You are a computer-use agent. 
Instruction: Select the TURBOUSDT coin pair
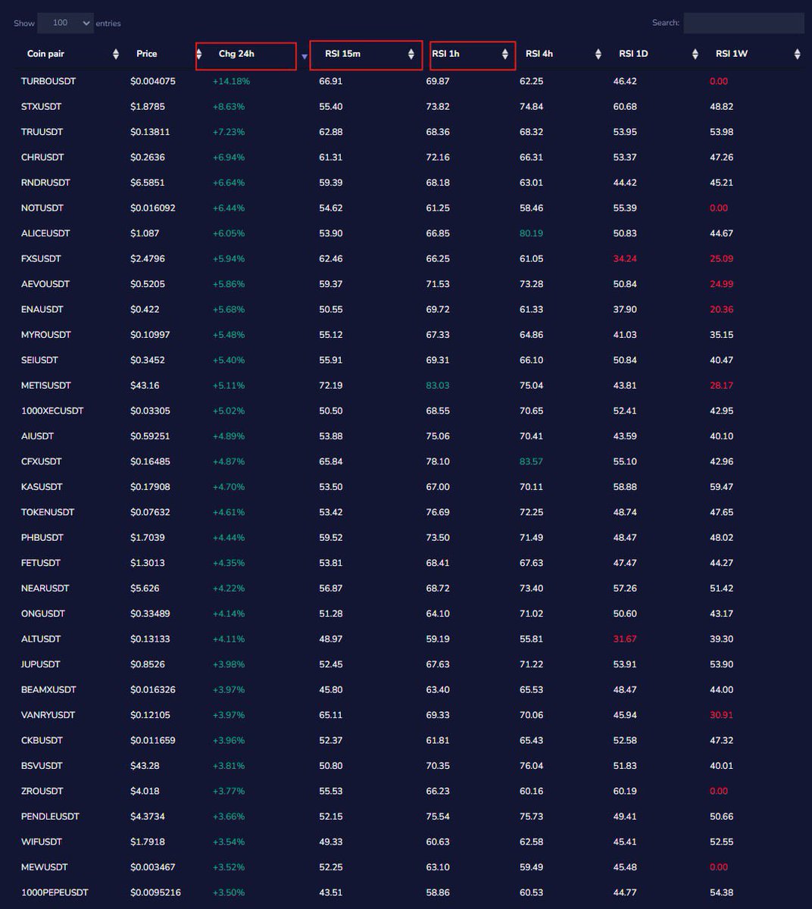(x=48, y=81)
